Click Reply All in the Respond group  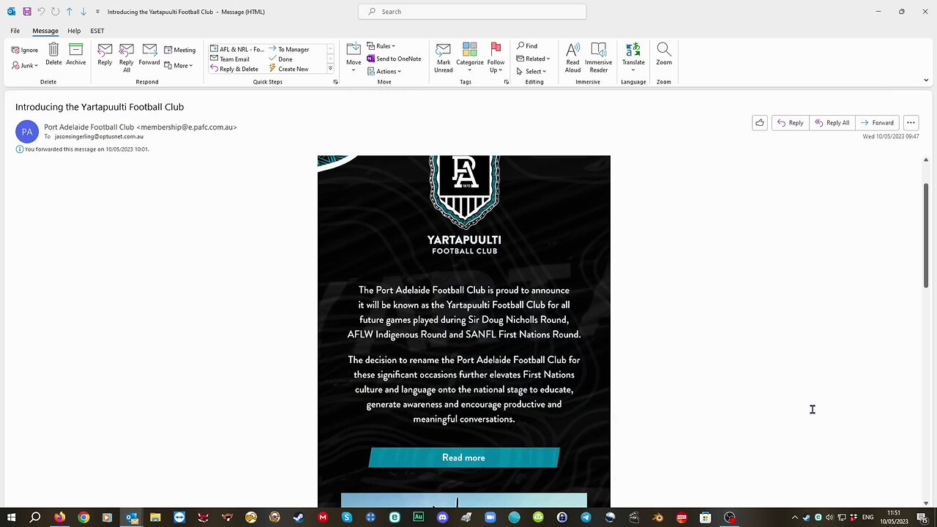coord(127,57)
